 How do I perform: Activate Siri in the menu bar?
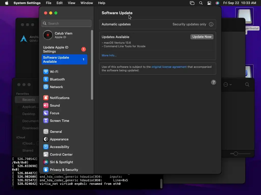(x=217, y=3)
